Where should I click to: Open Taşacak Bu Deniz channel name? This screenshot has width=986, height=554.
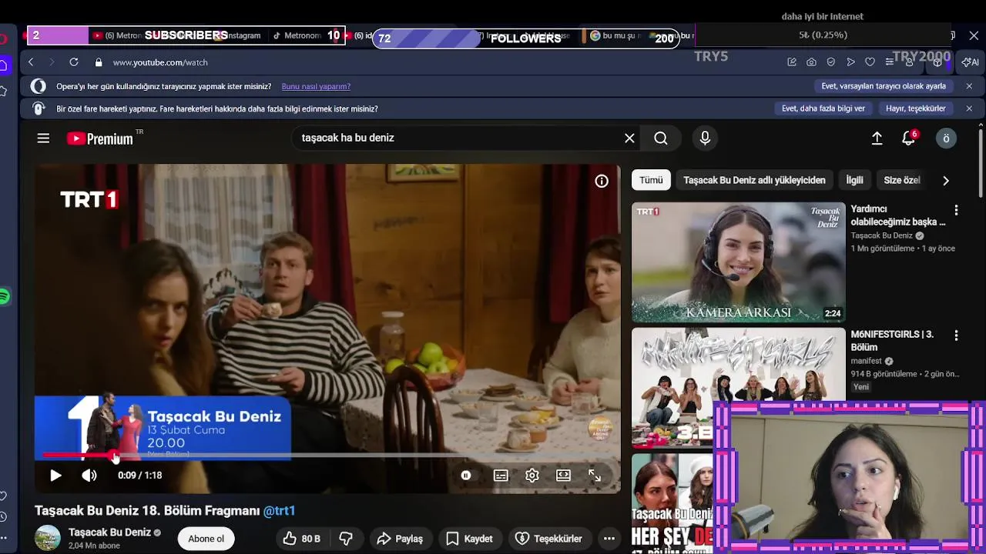(109, 532)
